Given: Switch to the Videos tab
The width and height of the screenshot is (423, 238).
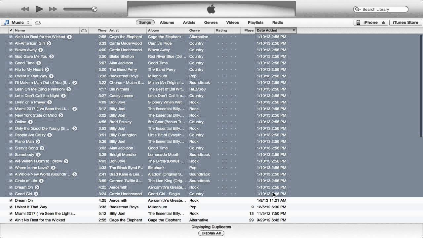Looking at the screenshot, I should click(233, 22).
